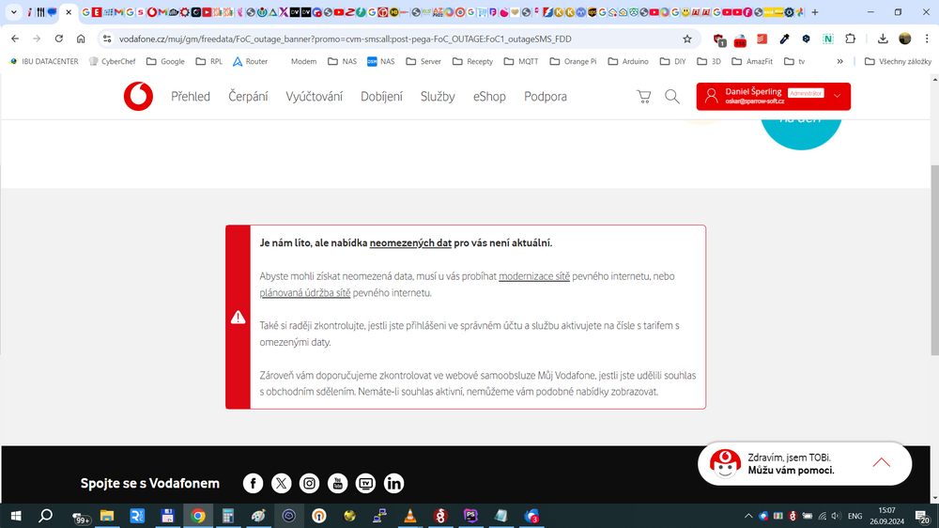The image size is (939, 528).
Task: Open Chrome three-dot menu
Action: click(x=927, y=39)
